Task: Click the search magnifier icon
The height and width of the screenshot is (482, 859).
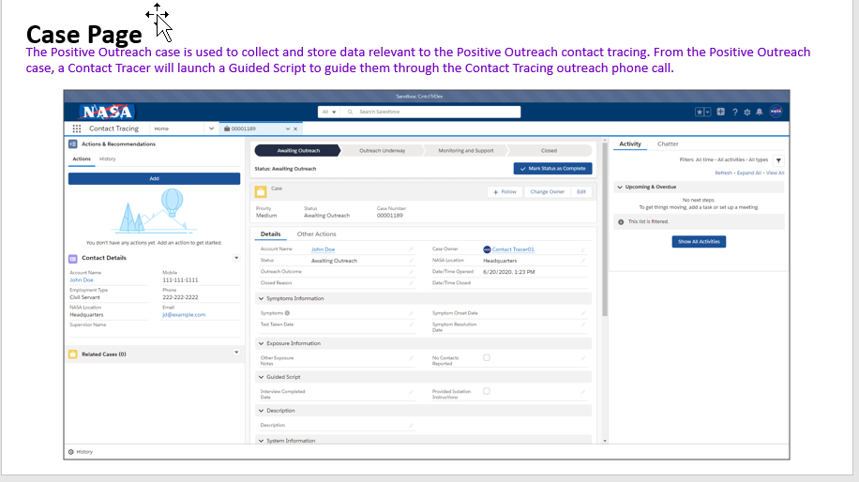Action: [350, 112]
